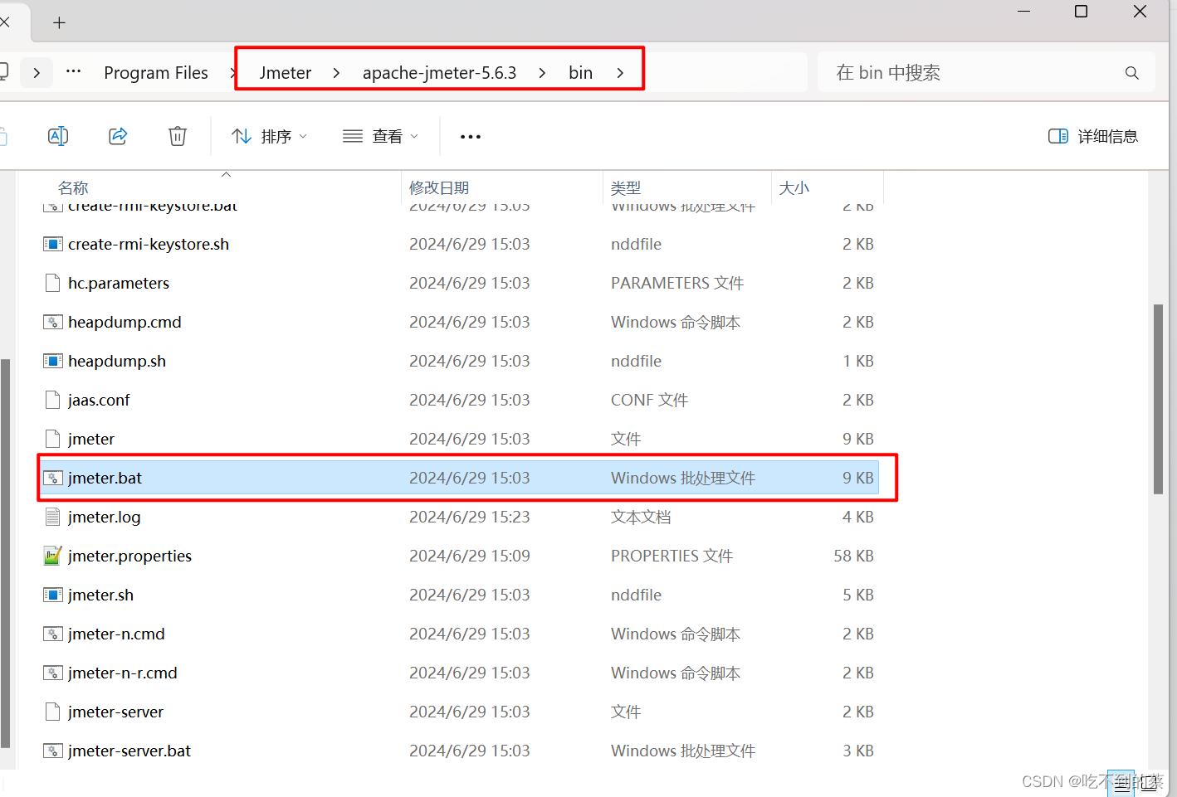The width and height of the screenshot is (1177, 797).
Task: Click file name jmeter.log
Action: click(x=105, y=517)
